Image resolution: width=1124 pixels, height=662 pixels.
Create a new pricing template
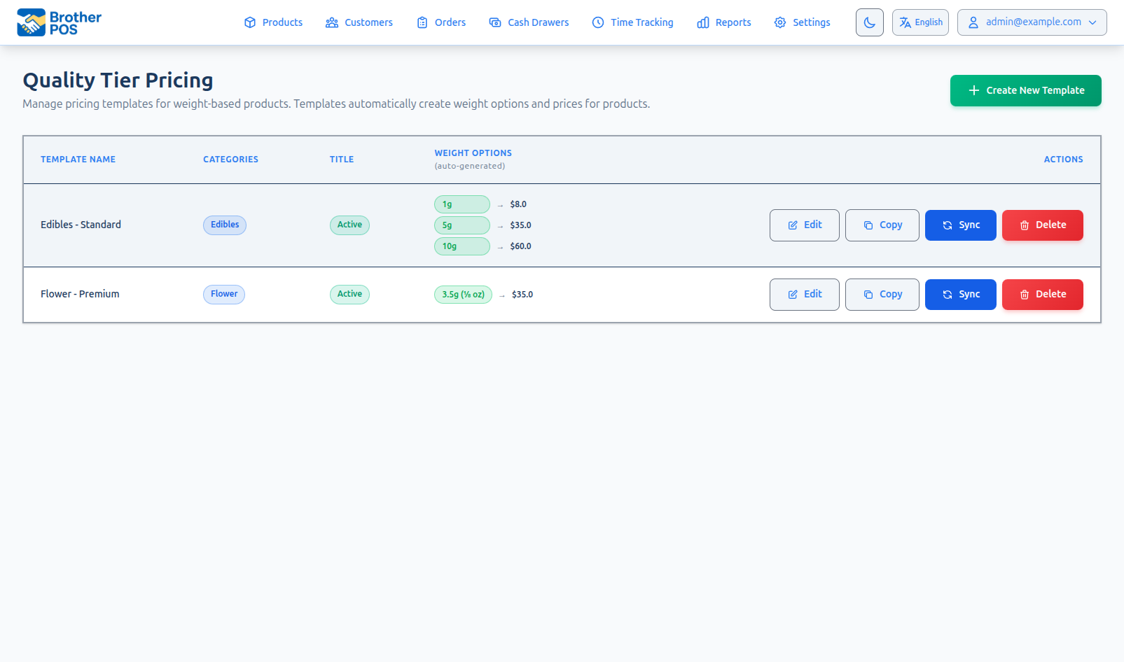pos(1025,90)
